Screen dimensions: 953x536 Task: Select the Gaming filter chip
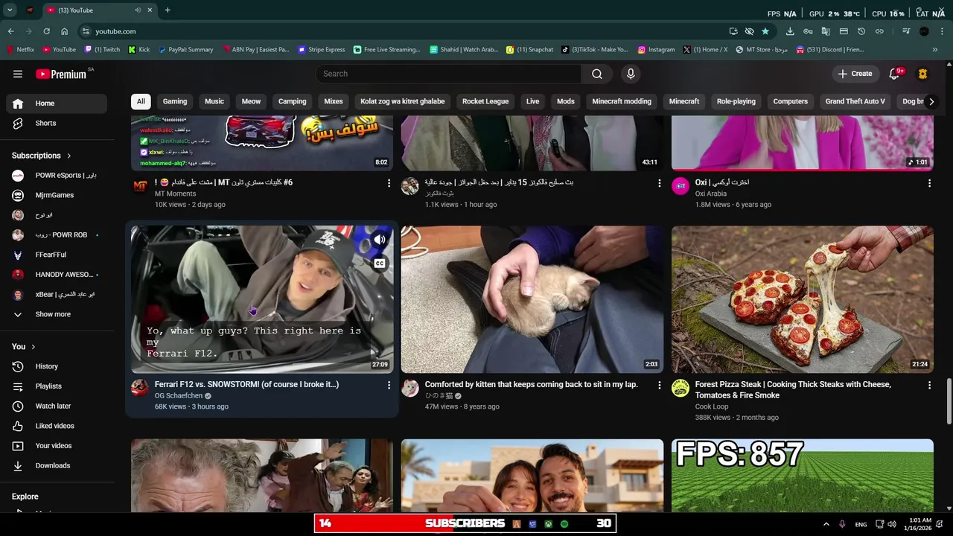click(175, 101)
